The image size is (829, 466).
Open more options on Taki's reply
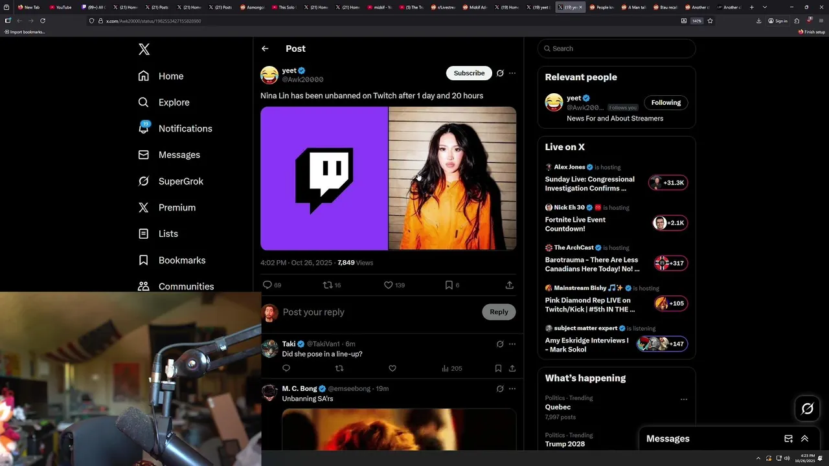512,344
